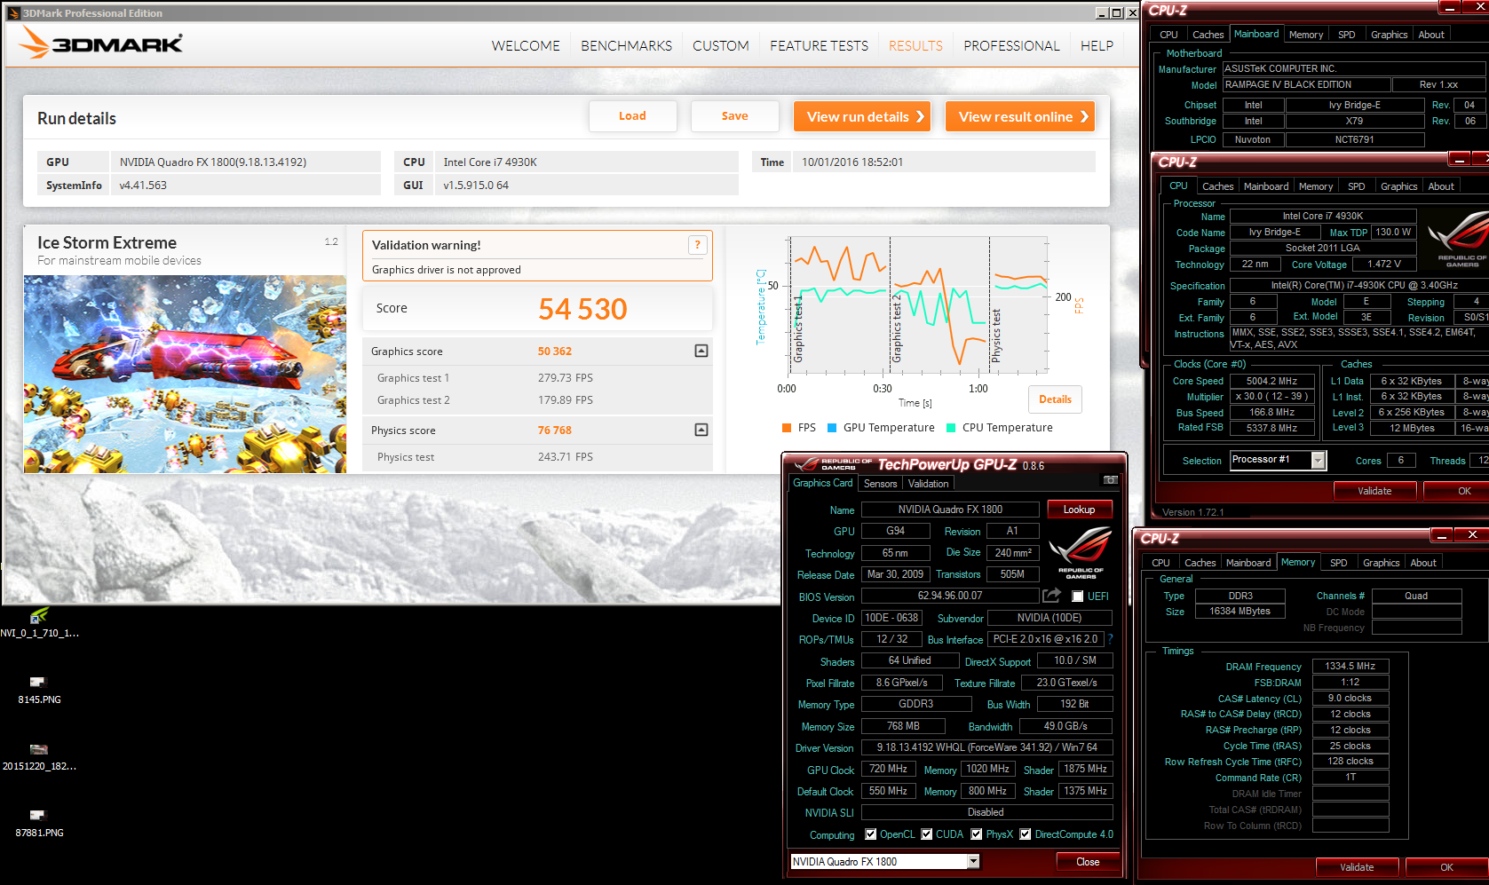Toggle the DirectCompute 4.0 checkbox
Screen dimensions: 1489x885
[1026, 834]
